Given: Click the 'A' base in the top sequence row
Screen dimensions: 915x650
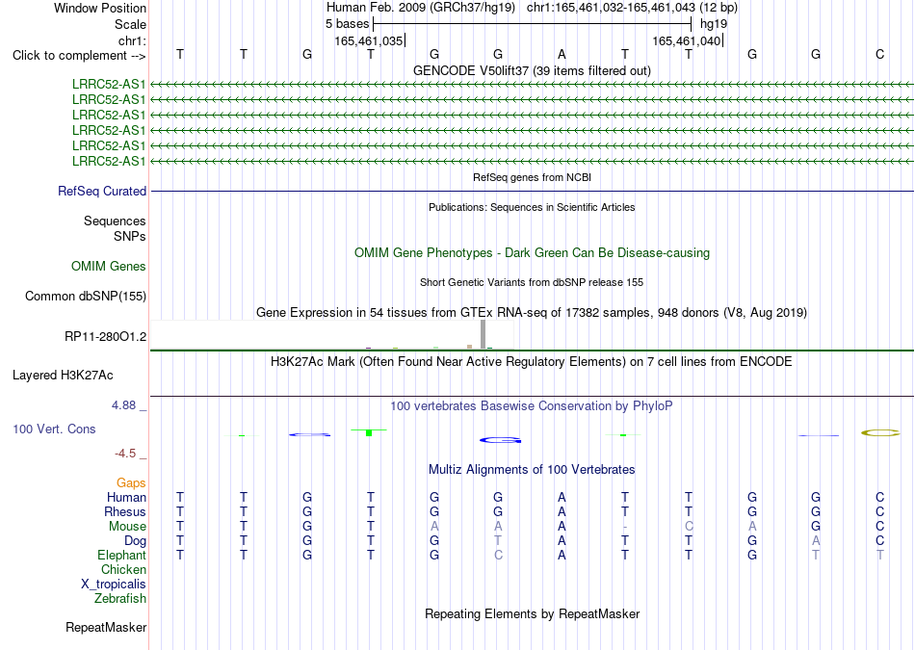Looking at the screenshot, I should 562,54.
